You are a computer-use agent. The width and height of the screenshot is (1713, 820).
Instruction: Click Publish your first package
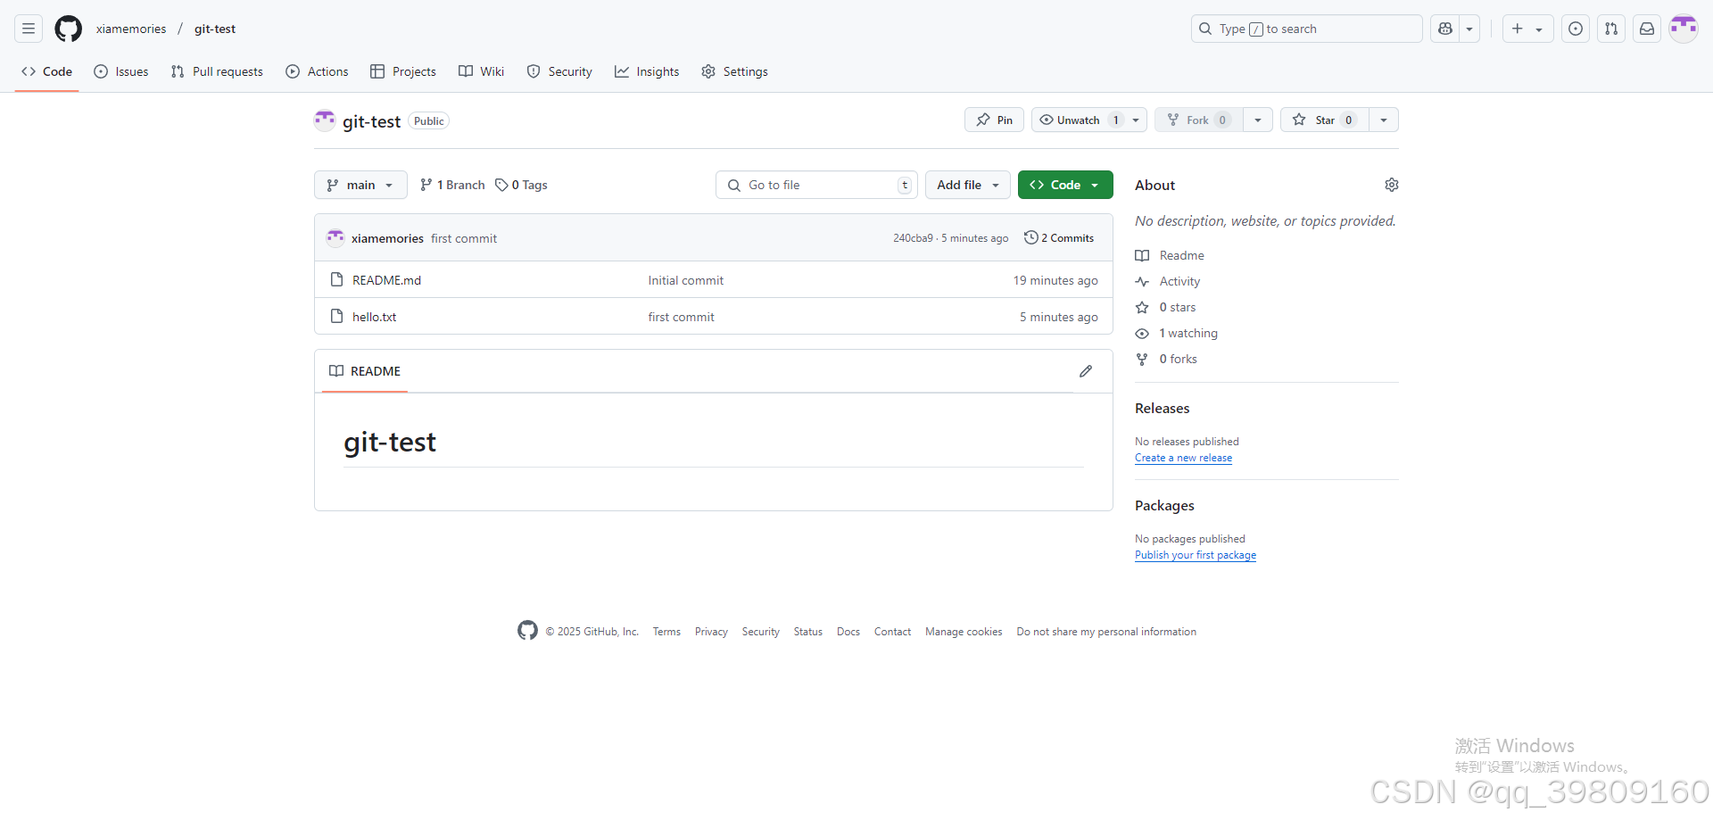click(1196, 555)
